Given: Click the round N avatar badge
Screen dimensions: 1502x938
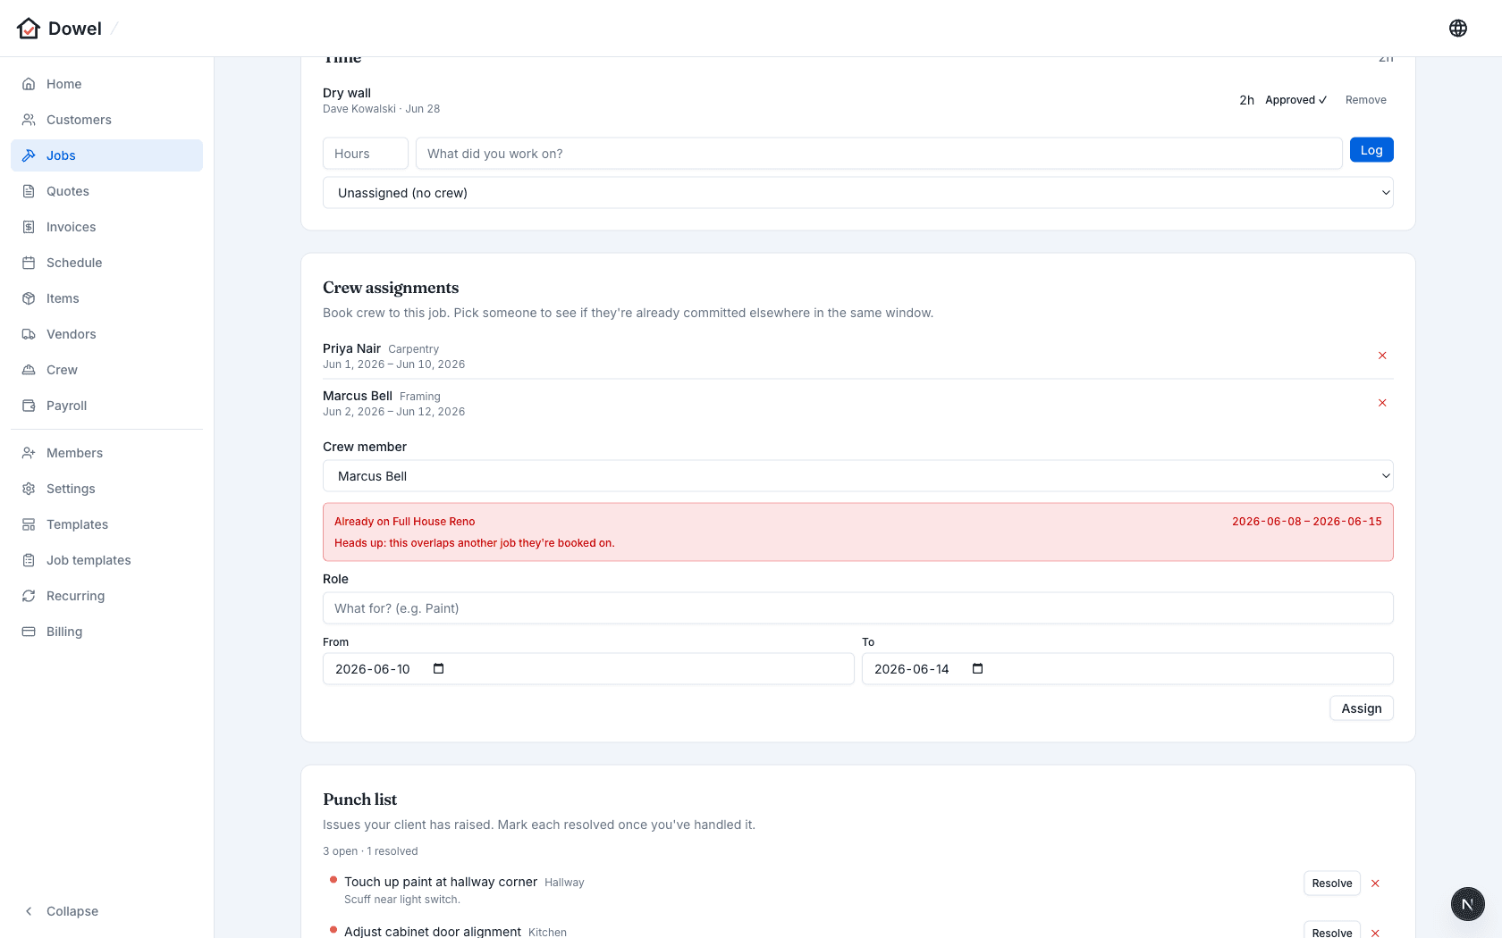Looking at the screenshot, I should tap(1467, 904).
